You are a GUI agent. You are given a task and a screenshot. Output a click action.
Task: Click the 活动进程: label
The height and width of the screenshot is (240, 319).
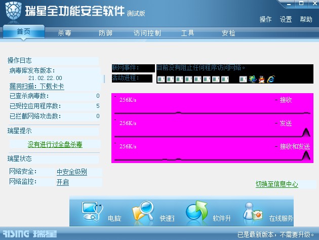click(x=126, y=77)
